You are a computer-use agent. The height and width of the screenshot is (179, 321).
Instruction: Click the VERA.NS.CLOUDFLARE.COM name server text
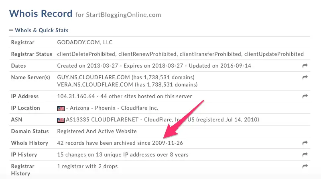point(95,84)
